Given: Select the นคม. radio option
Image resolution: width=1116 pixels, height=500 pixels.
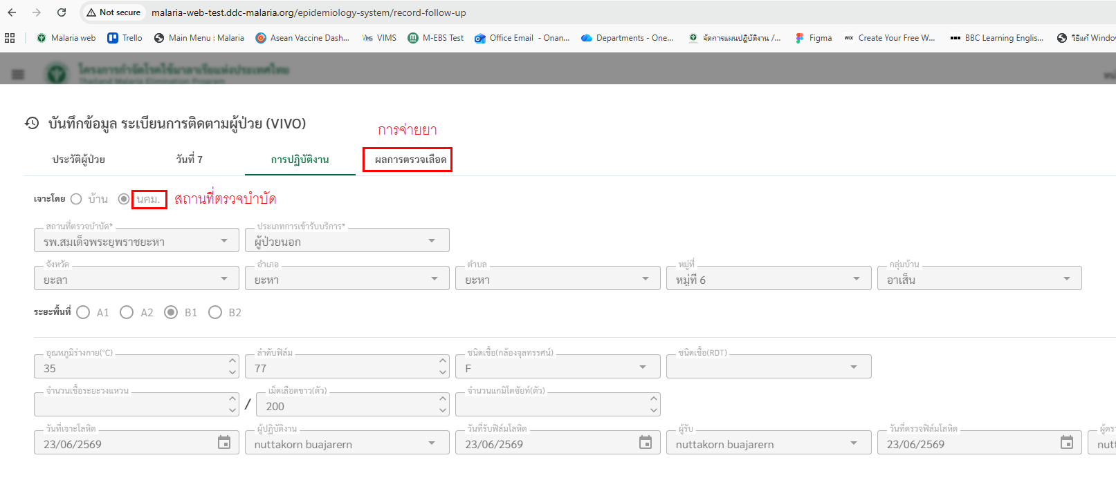Looking at the screenshot, I should click(124, 199).
